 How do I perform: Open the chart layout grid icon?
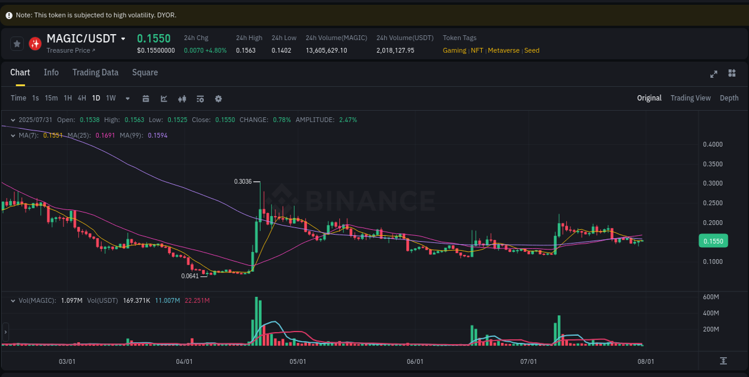tap(732, 74)
